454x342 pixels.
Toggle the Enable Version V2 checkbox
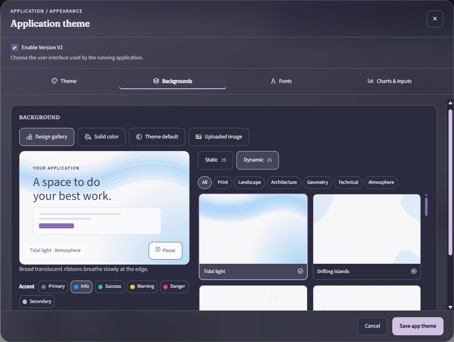pyautogui.click(x=14, y=47)
